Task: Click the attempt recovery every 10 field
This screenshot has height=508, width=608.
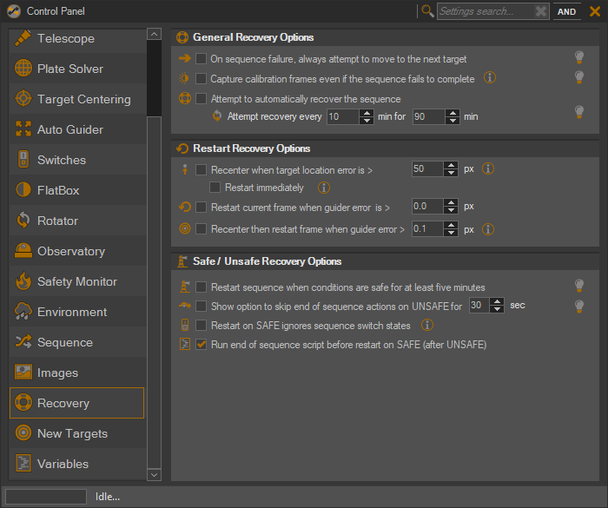Action: pos(343,116)
